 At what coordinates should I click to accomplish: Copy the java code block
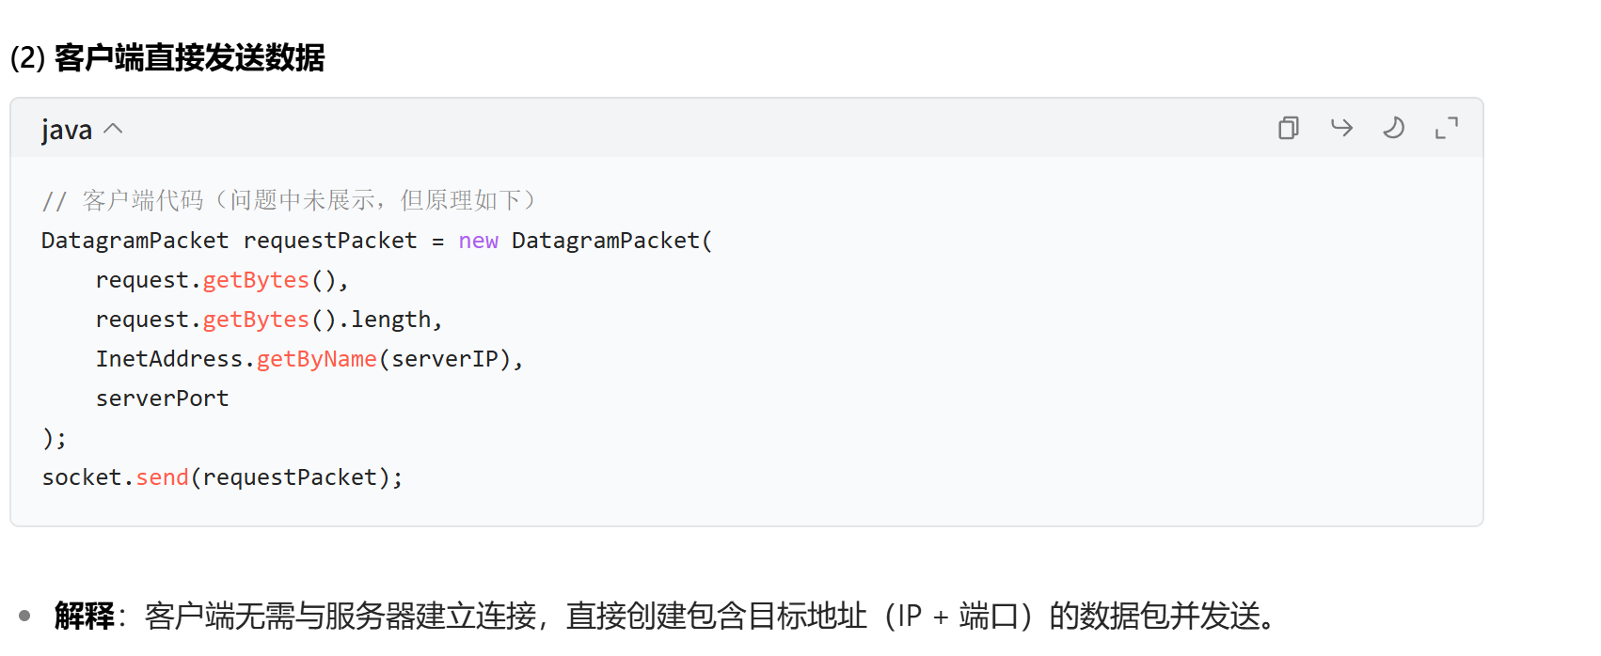click(1289, 128)
